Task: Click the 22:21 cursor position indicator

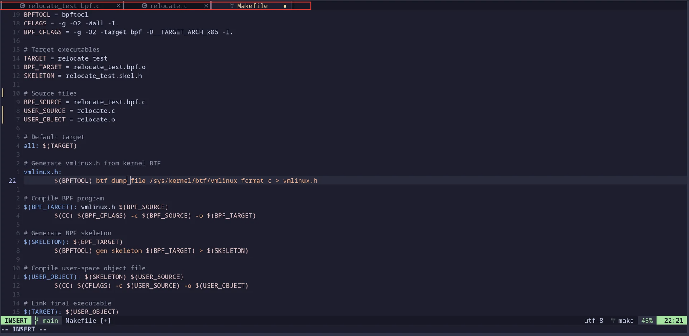Action: pyautogui.click(x=673, y=321)
